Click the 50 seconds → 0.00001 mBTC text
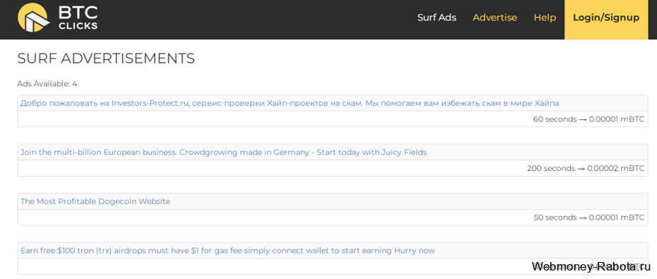Screen dimensions: 657x279 589,218
